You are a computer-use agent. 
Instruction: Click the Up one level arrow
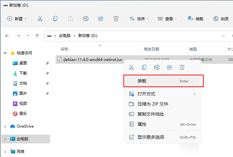(37, 36)
